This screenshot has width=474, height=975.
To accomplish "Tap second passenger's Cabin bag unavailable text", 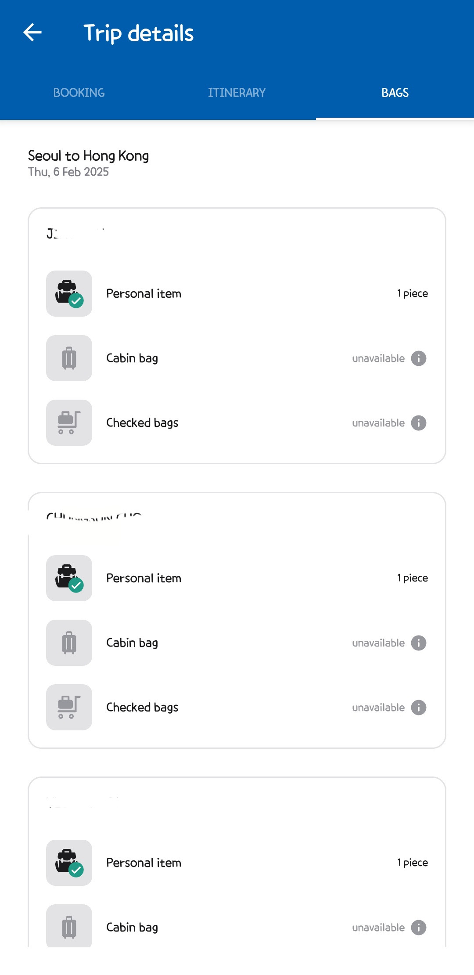I will click(x=378, y=643).
